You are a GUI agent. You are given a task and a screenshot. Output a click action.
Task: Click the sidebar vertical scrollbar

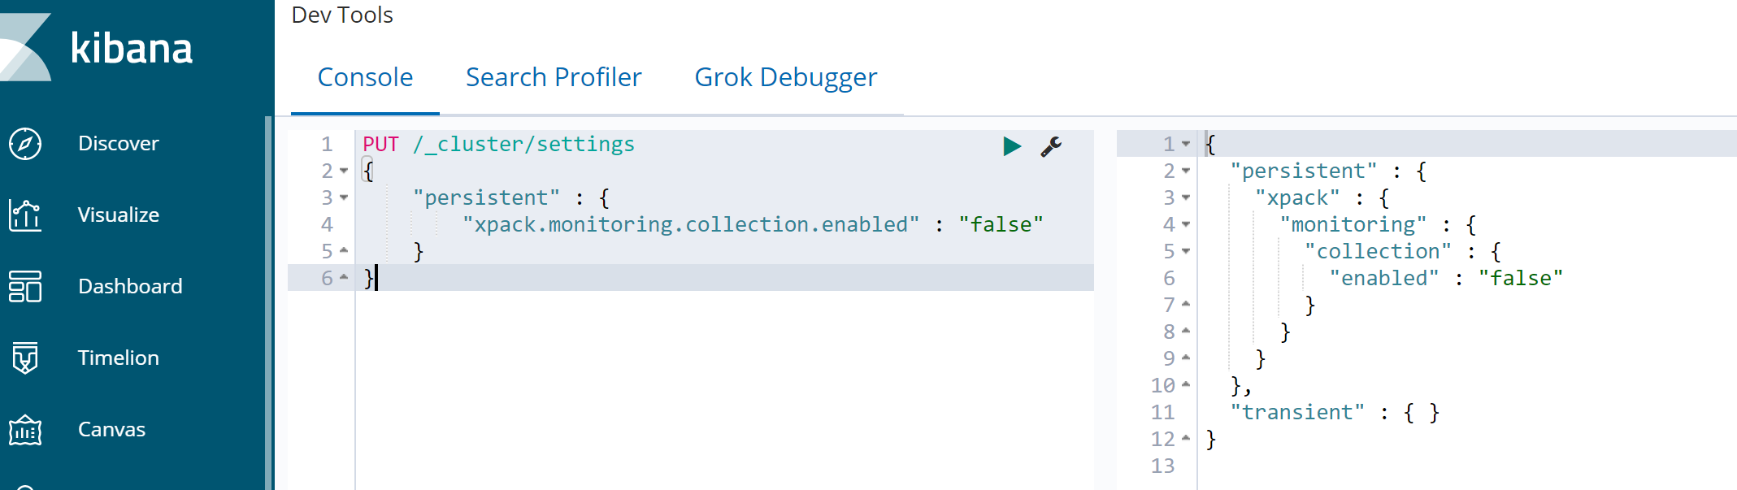click(268, 301)
